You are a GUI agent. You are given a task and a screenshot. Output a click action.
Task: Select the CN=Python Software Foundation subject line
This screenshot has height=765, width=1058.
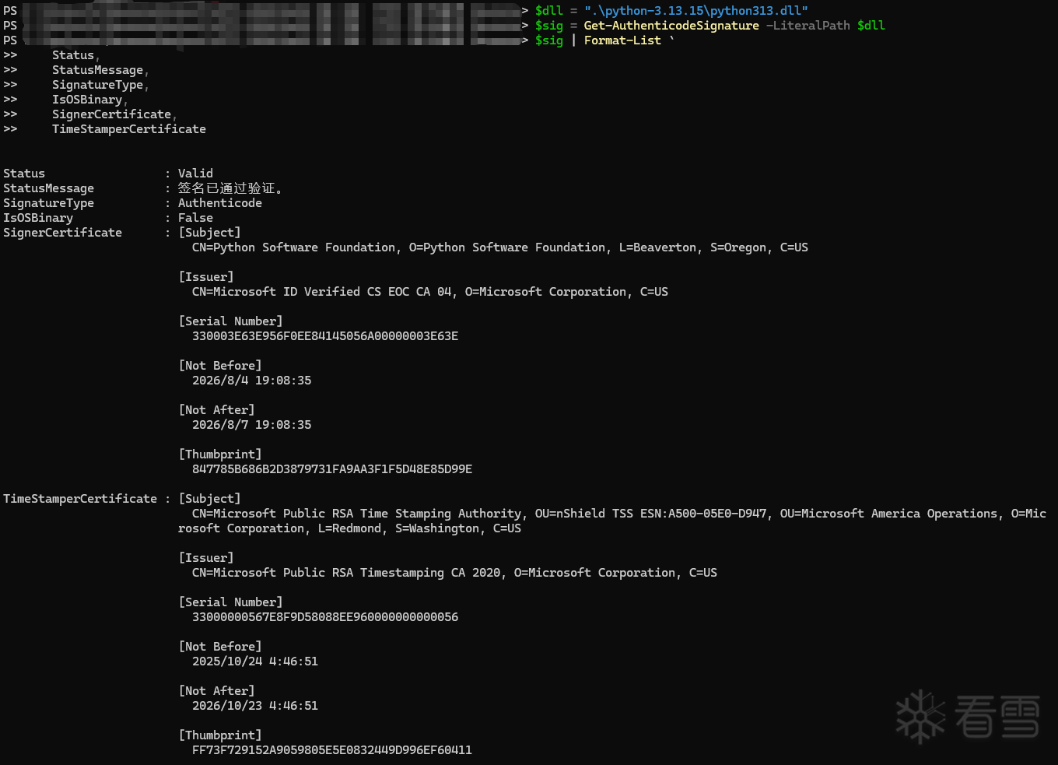(500, 247)
